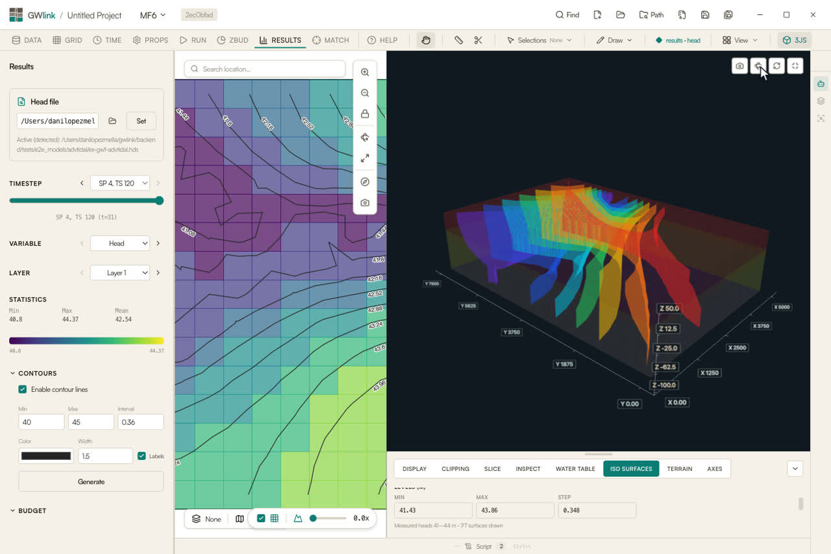
Task: Open the MF6 version dropdown
Action: (x=153, y=15)
